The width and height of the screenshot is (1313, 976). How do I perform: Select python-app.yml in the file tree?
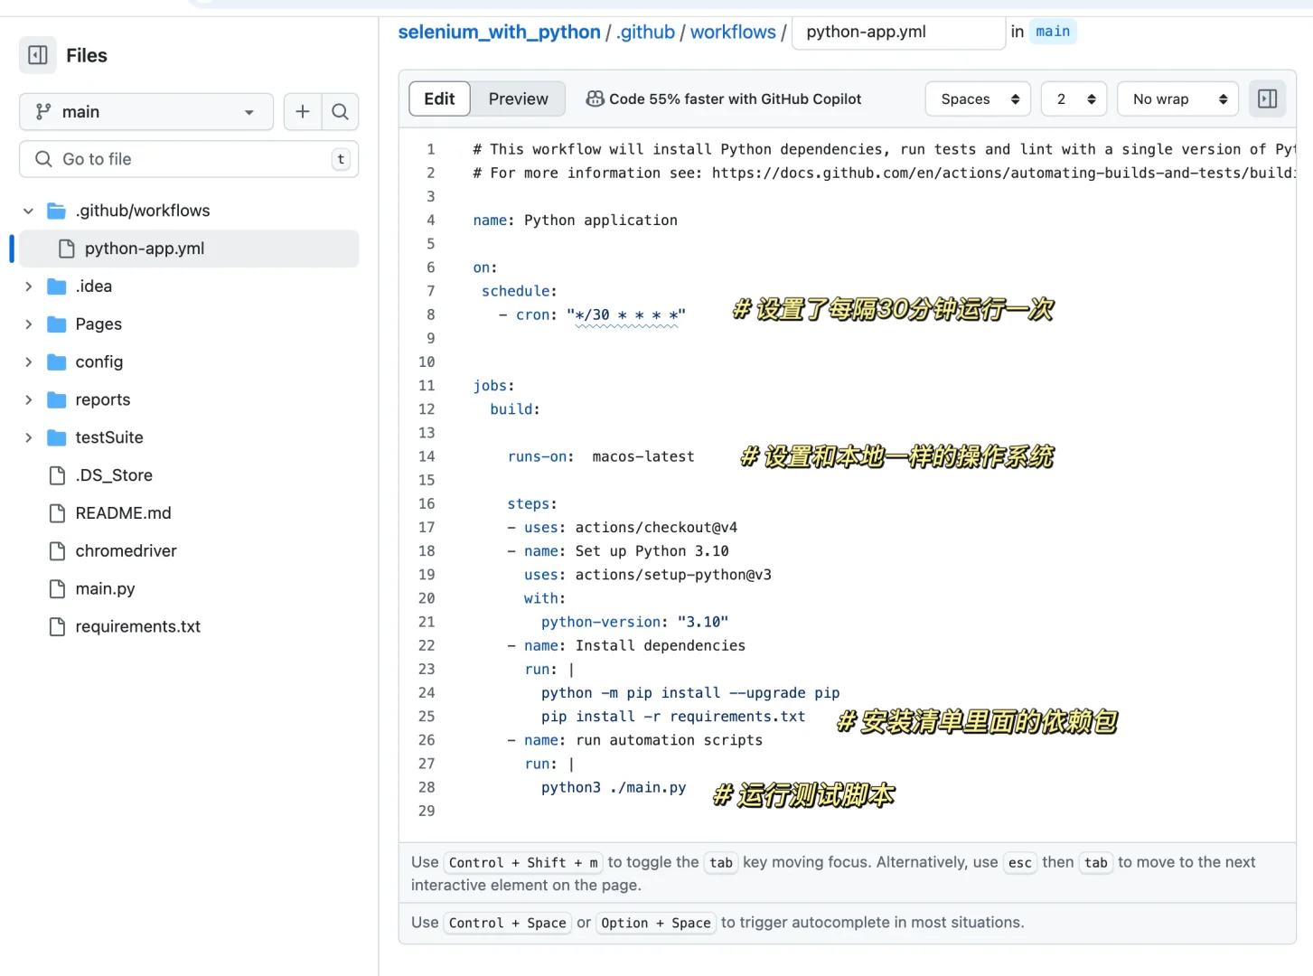point(189,249)
